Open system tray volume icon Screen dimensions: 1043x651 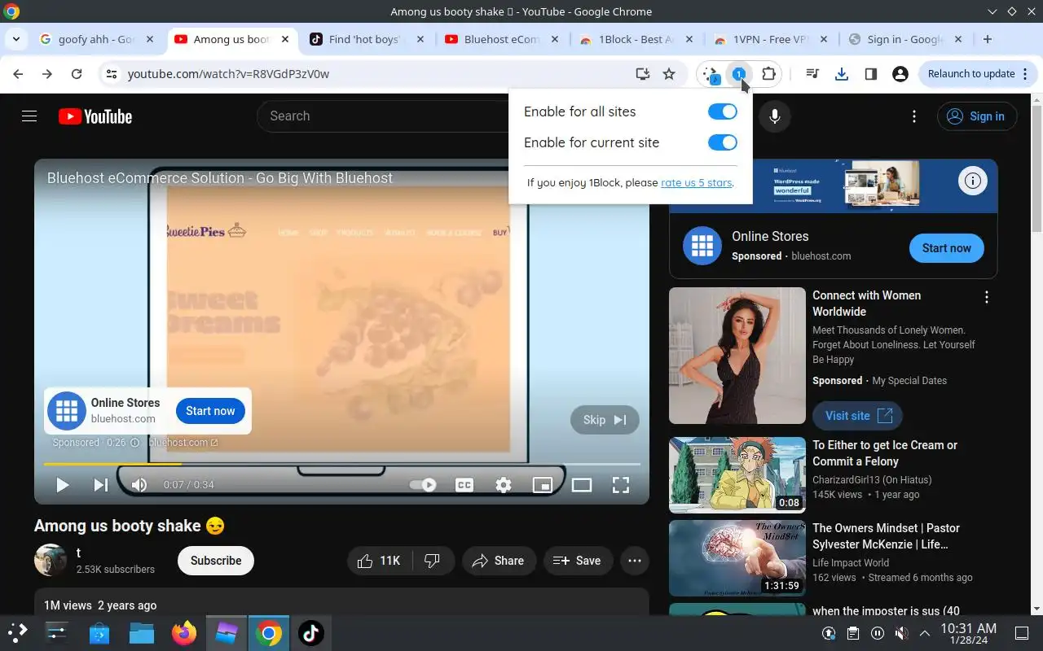pos(901,633)
